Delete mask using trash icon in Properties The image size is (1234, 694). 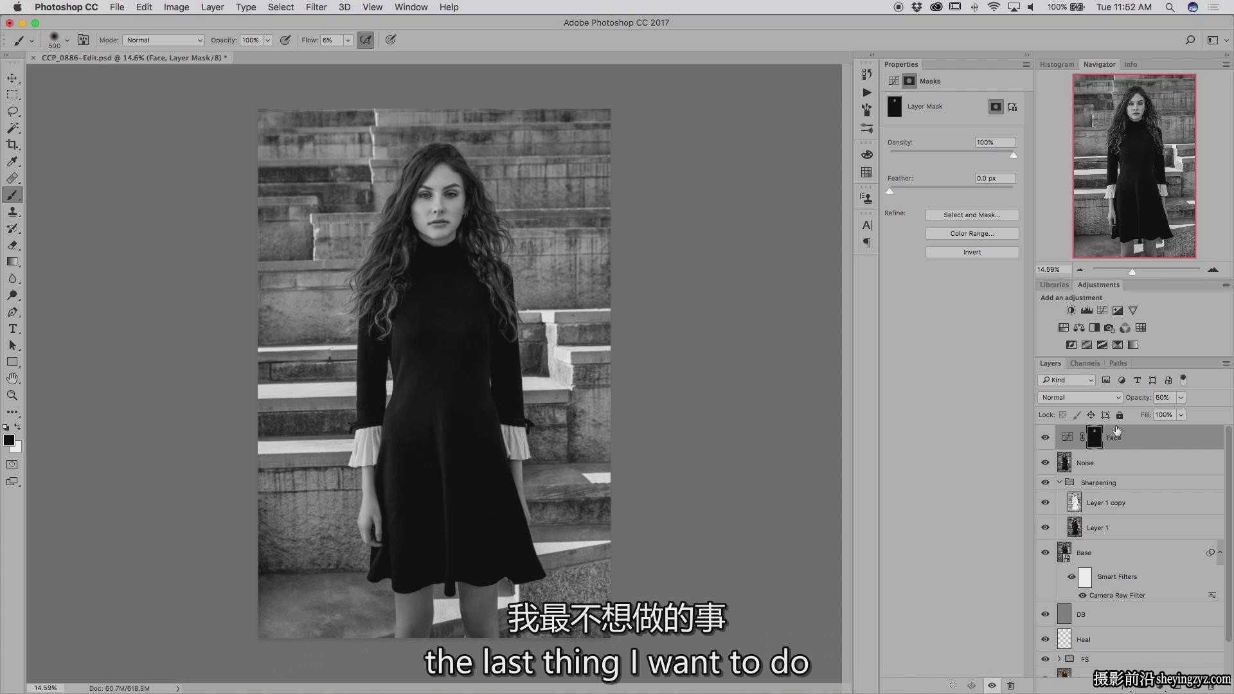click(x=1010, y=686)
